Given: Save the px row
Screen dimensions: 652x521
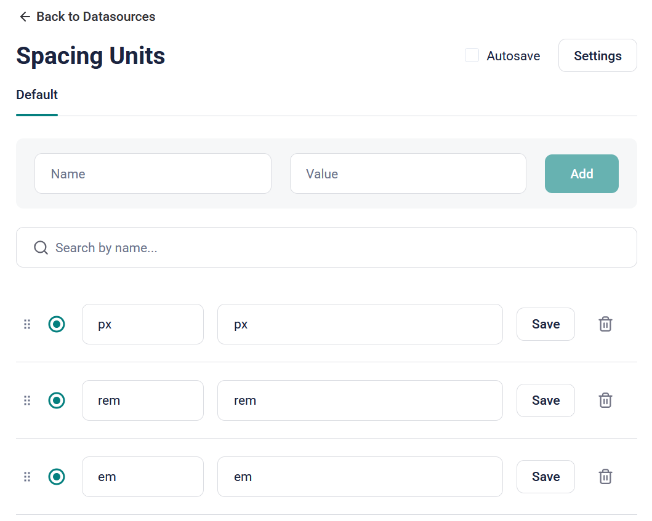Looking at the screenshot, I should (545, 324).
